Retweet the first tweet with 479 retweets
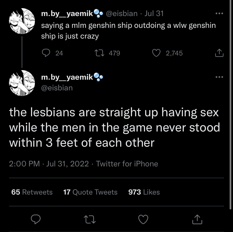Viewport: 233px width, 232px height. click(x=99, y=53)
